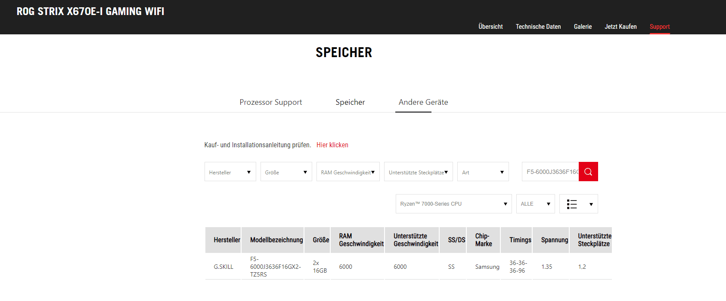
Task: Open the Support navigation item
Action: pyautogui.click(x=660, y=27)
